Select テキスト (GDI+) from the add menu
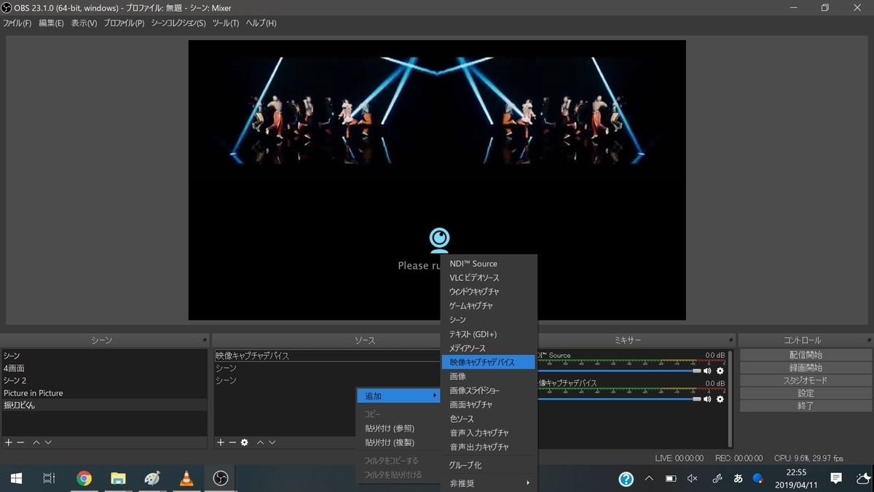874x492 pixels. 488,334
